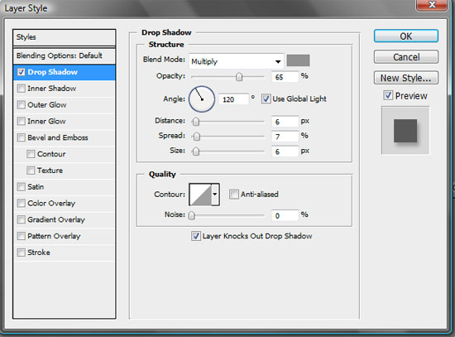
Task: Click the Noise value field
Action: [x=285, y=215]
